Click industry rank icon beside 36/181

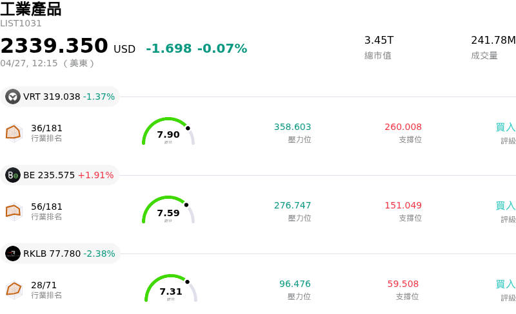click(x=14, y=133)
